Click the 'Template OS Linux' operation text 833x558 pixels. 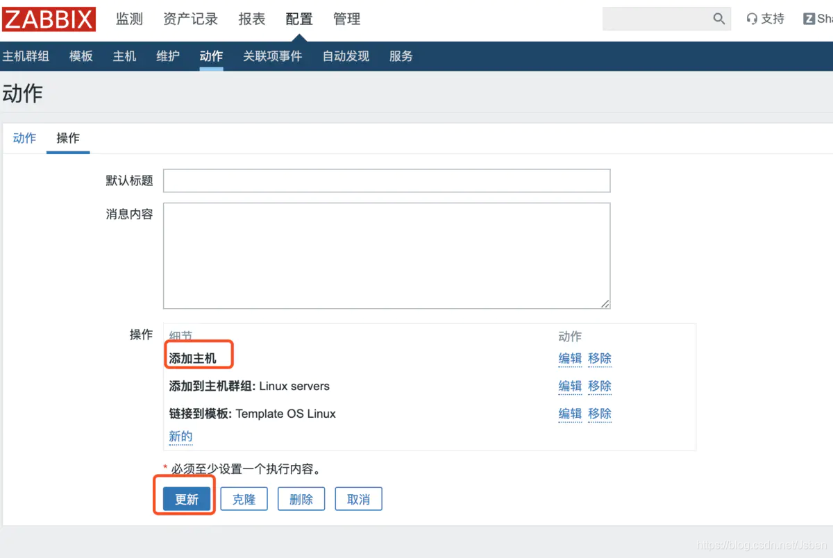[285, 414]
